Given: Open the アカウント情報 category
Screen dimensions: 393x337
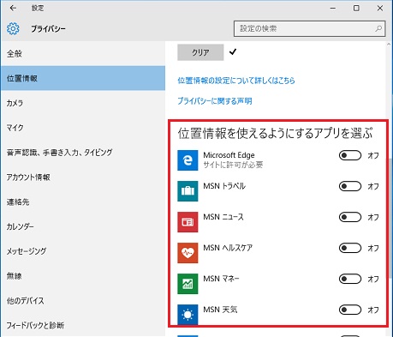Looking at the screenshot, I should coord(83,178).
